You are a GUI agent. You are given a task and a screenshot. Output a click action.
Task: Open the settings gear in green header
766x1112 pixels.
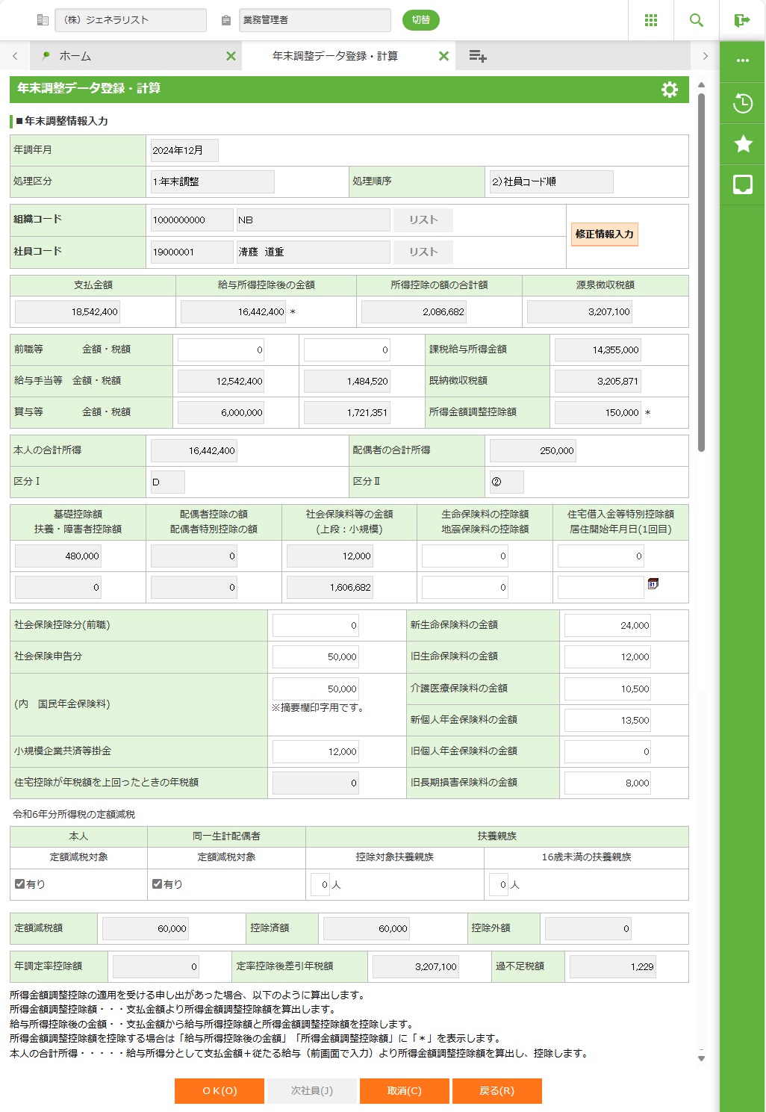(x=670, y=89)
